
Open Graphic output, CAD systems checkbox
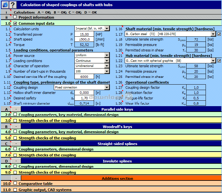point(15,190)
